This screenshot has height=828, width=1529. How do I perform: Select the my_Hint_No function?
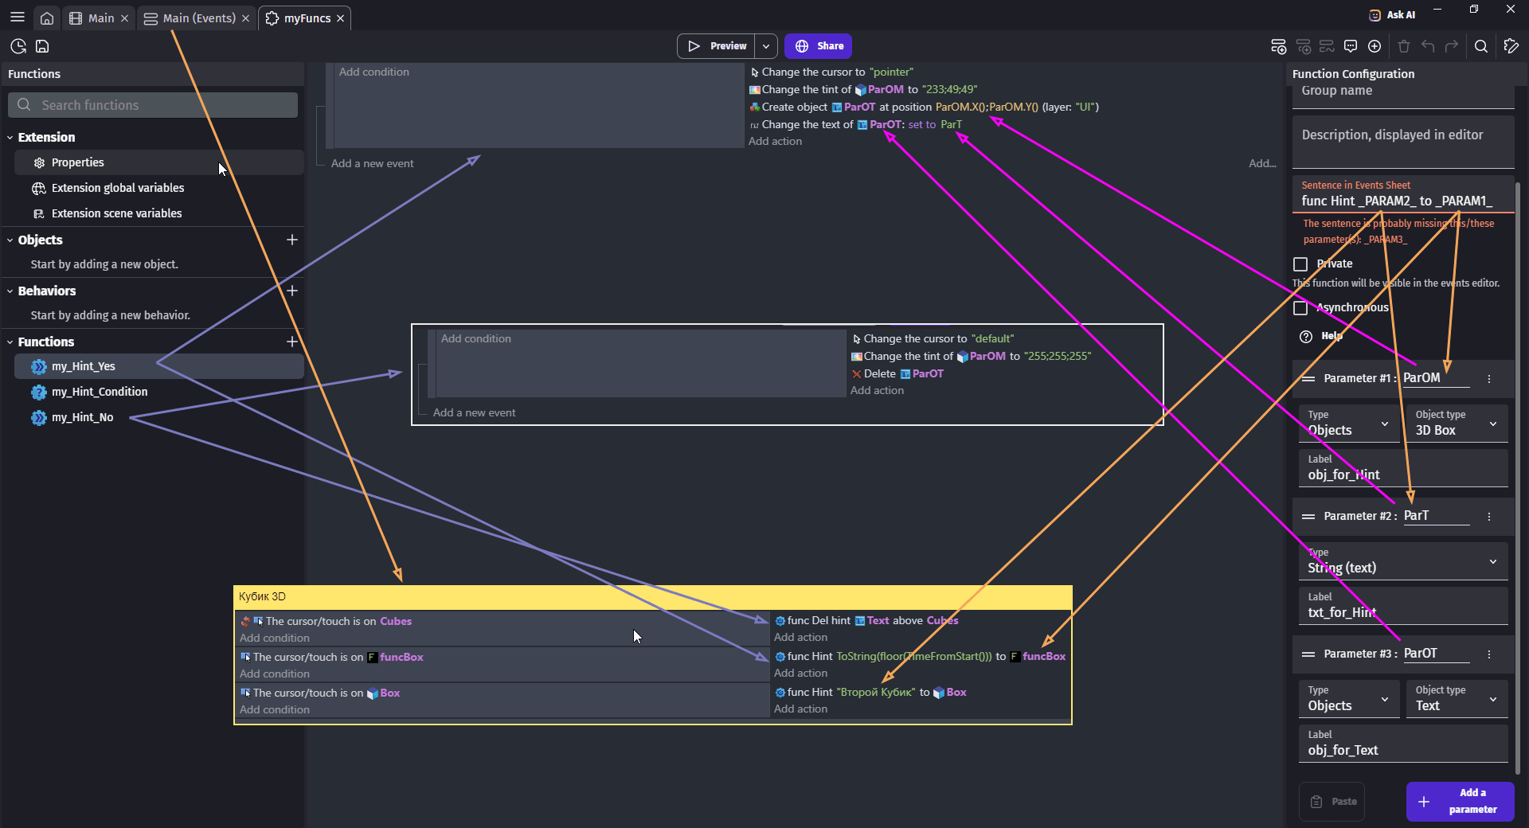click(82, 417)
